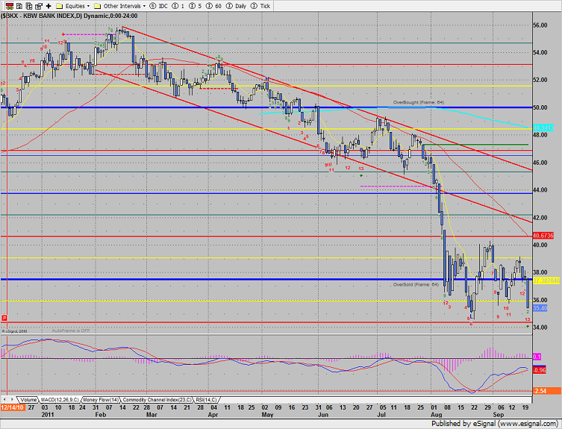The height and width of the screenshot is (429, 562).
Task: Select the IDC symbol button
Action: (x=159, y=6)
